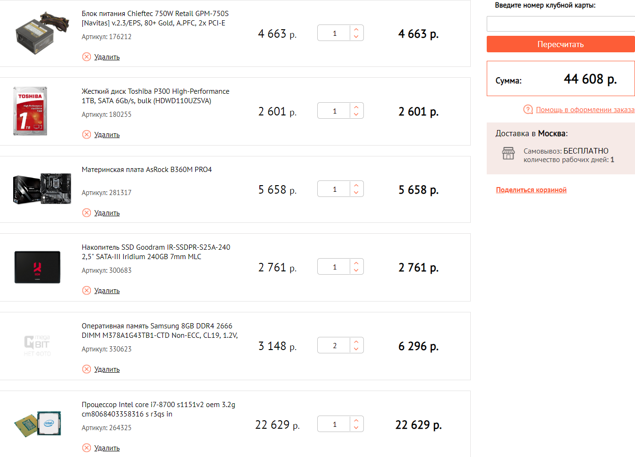Click the delete icon for Samsung 8GB RAM
The height and width of the screenshot is (457, 635).
coord(87,369)
